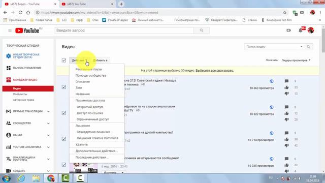Open the YouTube account avatar menu
The width and height of the screenshot is (325, 183).
pos(311,30)
